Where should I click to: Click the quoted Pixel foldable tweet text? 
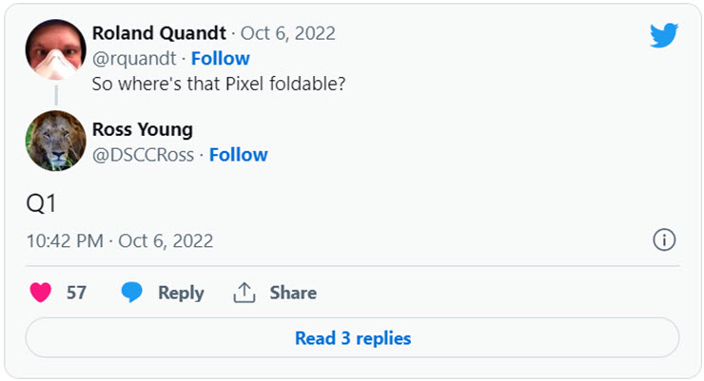tap(218, 83)
